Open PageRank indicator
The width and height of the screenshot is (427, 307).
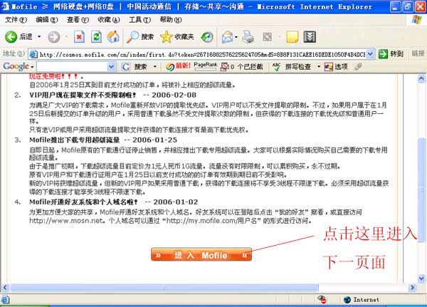coord(206,66)
